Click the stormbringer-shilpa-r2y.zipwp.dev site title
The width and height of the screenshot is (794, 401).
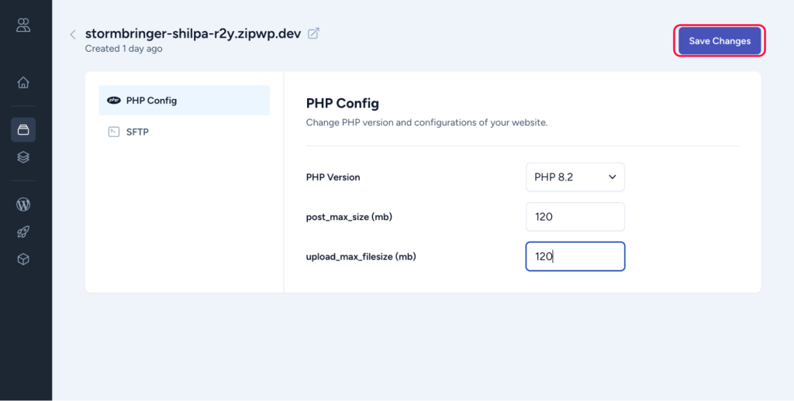coord(193,33)
